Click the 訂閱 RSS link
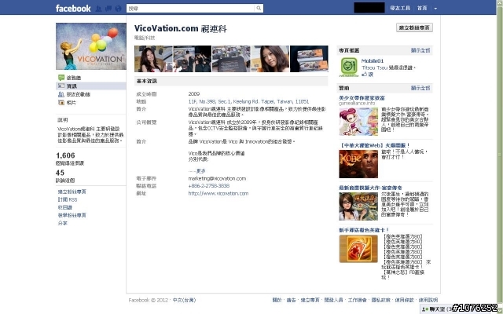The height and width of the screenshot is (314, 503). (x=68, y=199)
